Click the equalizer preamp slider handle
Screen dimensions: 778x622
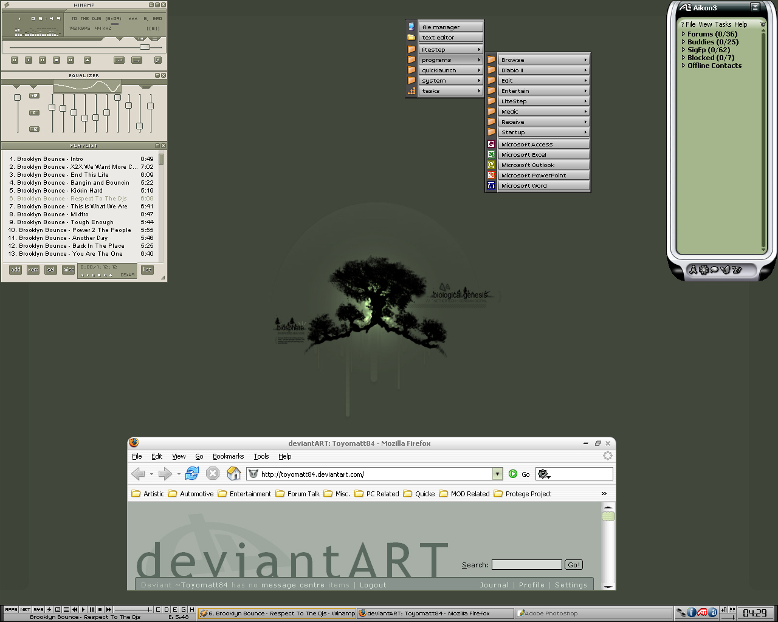click(17, 97)
